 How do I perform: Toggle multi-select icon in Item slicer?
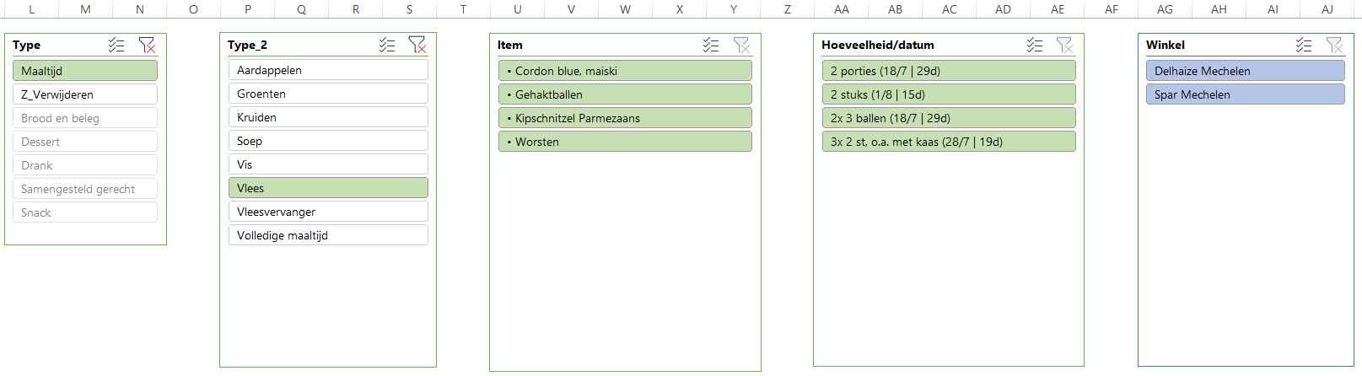(x=711, y=45)
